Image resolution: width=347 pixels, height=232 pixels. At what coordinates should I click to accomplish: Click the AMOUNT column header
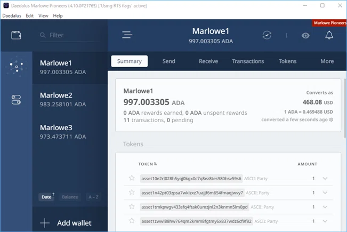coord(308,164)
